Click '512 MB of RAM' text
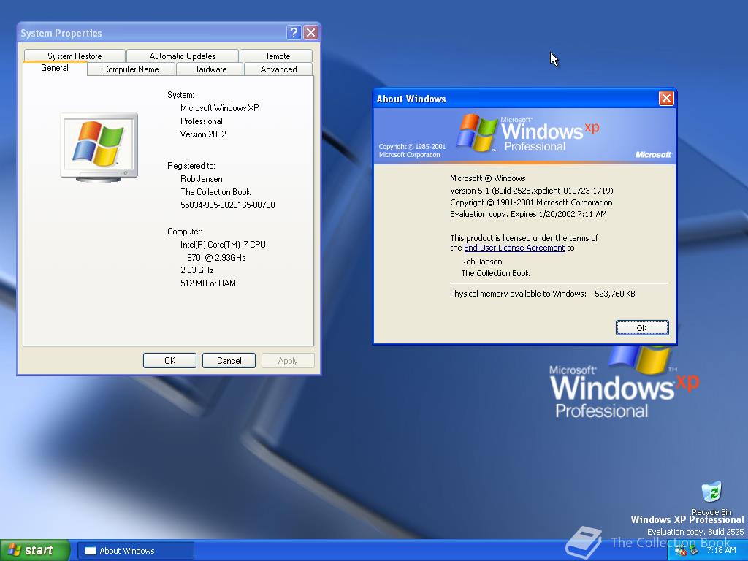 tap(208, 283)
